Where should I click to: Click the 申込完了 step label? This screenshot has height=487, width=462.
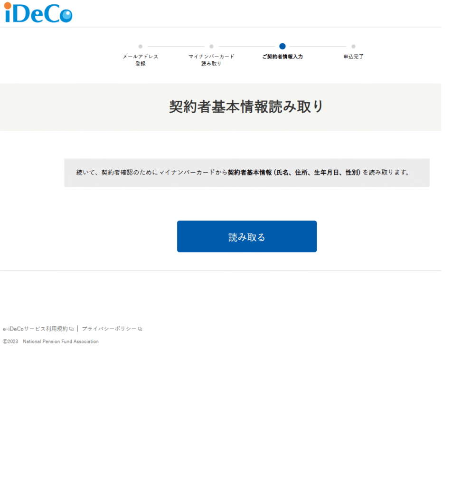353,57
